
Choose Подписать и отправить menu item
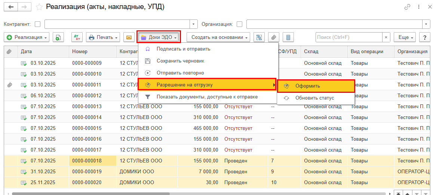(x=183, y=49)
